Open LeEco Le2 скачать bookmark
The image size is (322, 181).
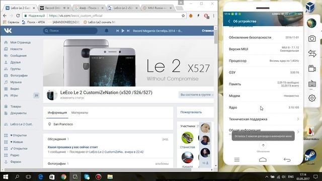coord(100,22)
